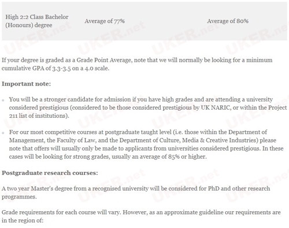
Task: Click the first bullet point marker
Action: [3, 100]
